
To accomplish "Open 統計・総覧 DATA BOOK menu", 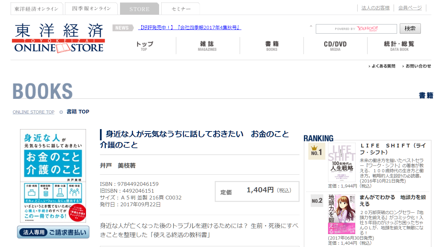I will [x=399, y=46].
